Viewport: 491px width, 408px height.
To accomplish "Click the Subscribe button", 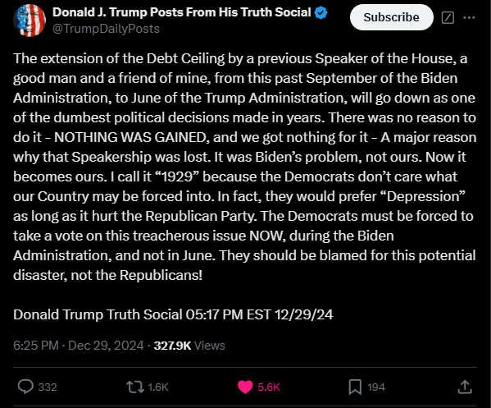I will [392, 17].
